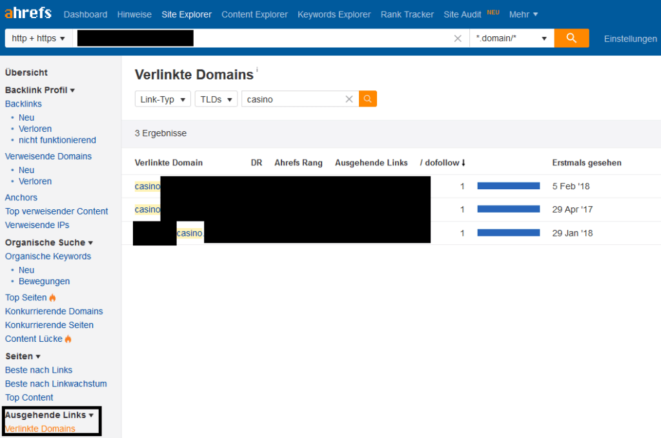Open Top Content
Image resolution: width=661 pixels, height=438 pixels.
[29, 397]
